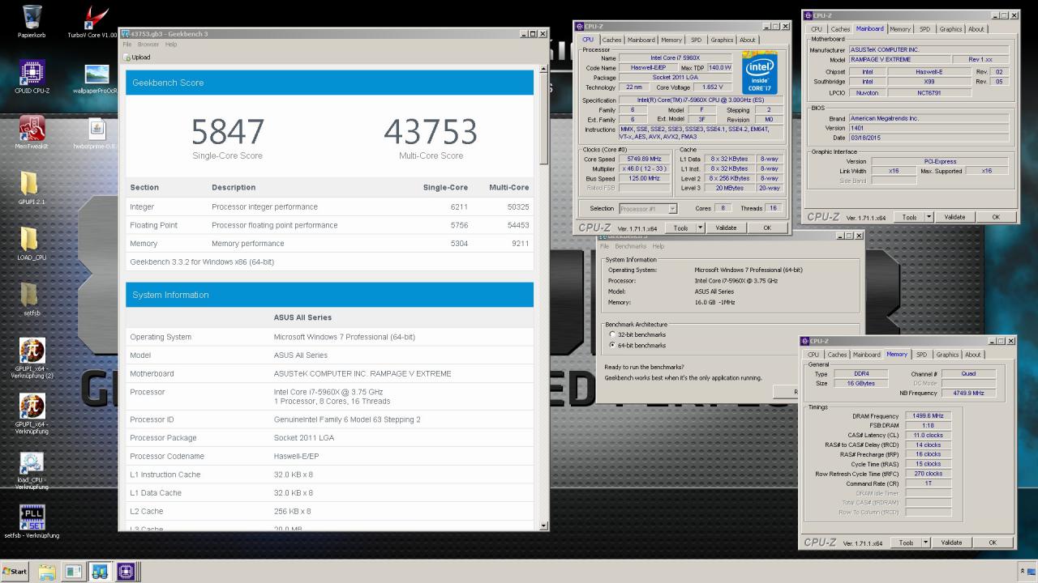
Task: Click the multi-core score 43753
Action: pos(431,132)
